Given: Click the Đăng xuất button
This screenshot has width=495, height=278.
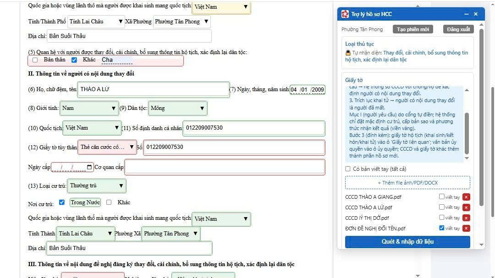Looking at the screenshot, I should [x=458, y=29].
